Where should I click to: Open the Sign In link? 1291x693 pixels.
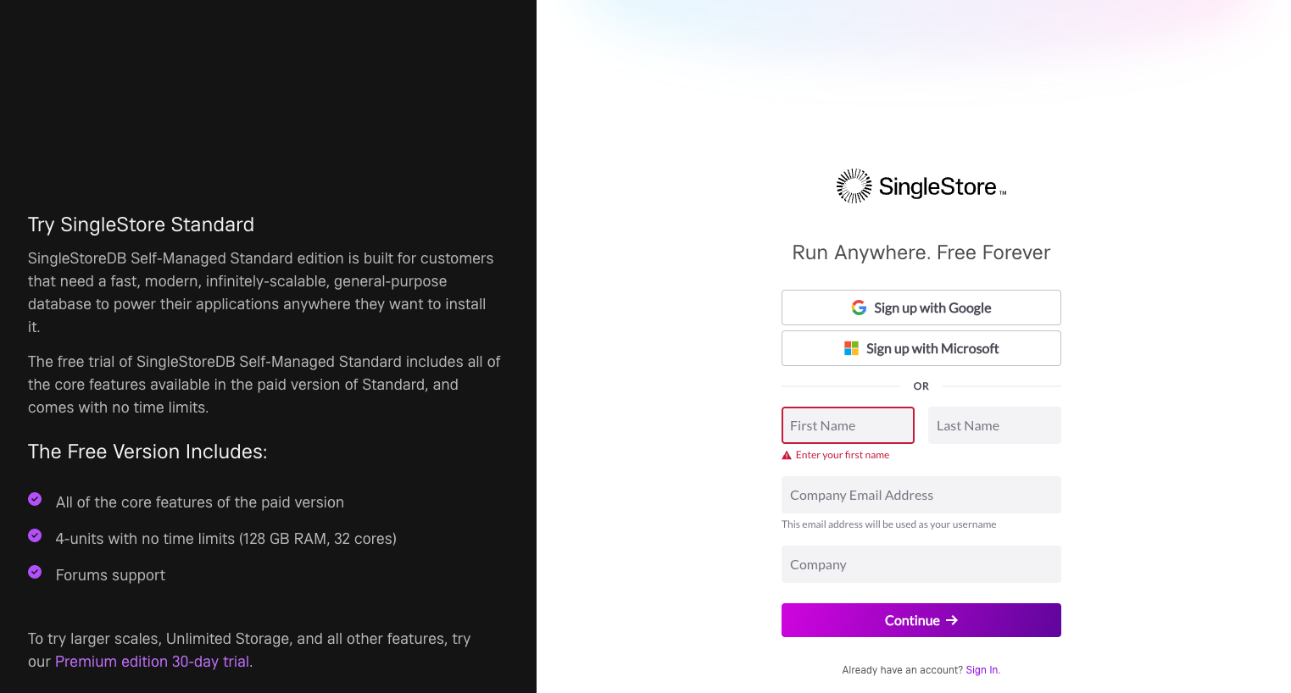click(982, 670)
